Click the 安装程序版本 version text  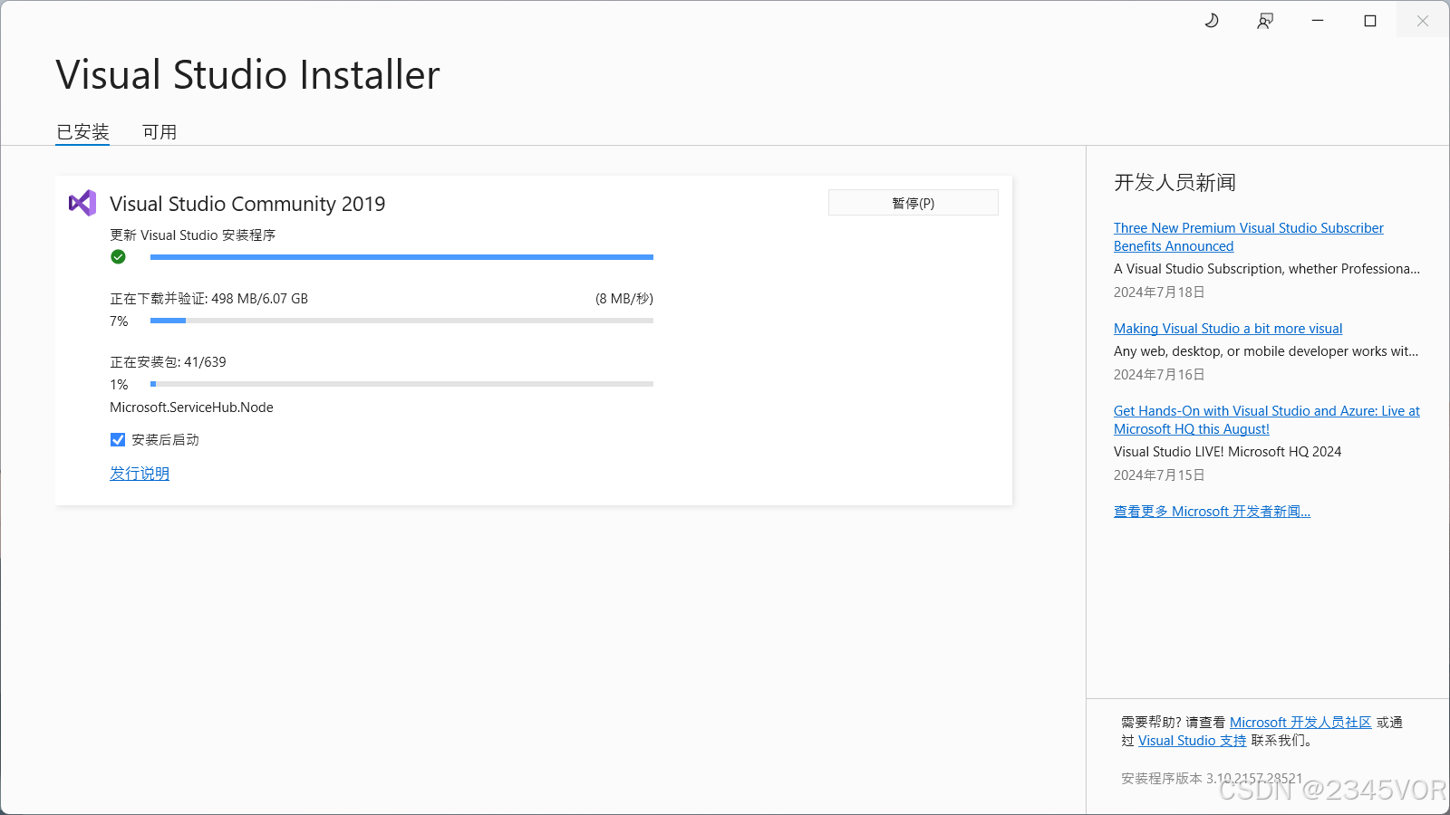point(1212,779)
